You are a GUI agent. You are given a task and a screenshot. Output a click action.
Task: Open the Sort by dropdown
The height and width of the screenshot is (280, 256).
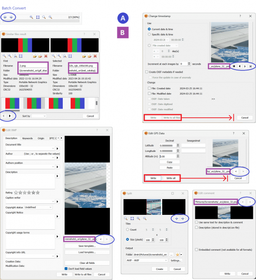click(39, 116)
